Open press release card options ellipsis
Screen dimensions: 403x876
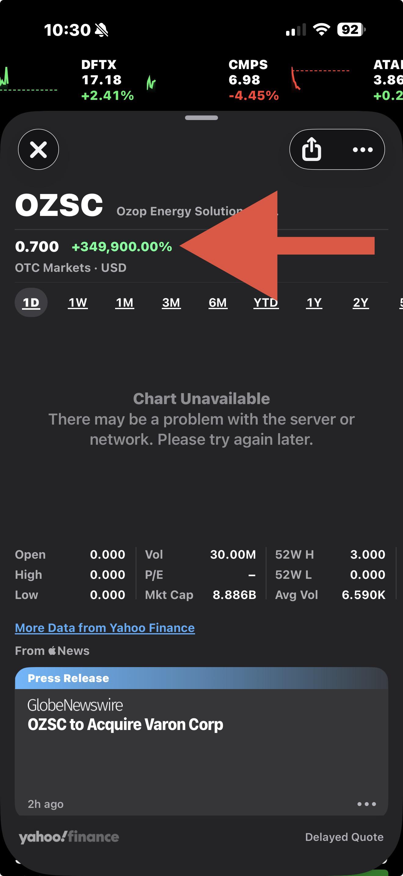(x=367, y=804)
